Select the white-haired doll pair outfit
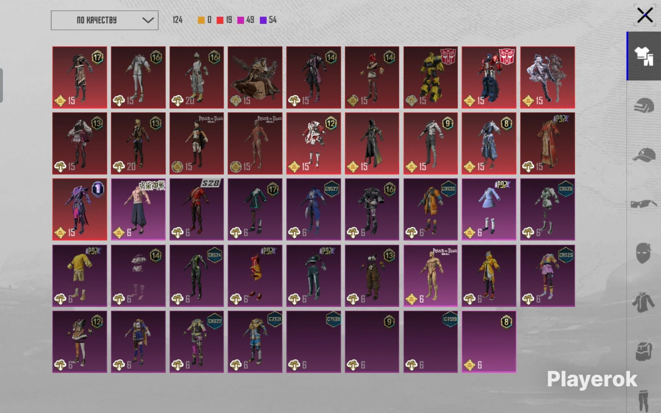 click(x=547, y=77)
